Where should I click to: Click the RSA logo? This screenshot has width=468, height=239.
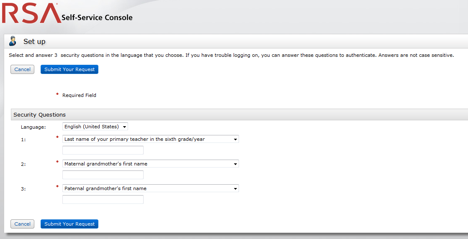pyautogui.click(x=31, y=13)
